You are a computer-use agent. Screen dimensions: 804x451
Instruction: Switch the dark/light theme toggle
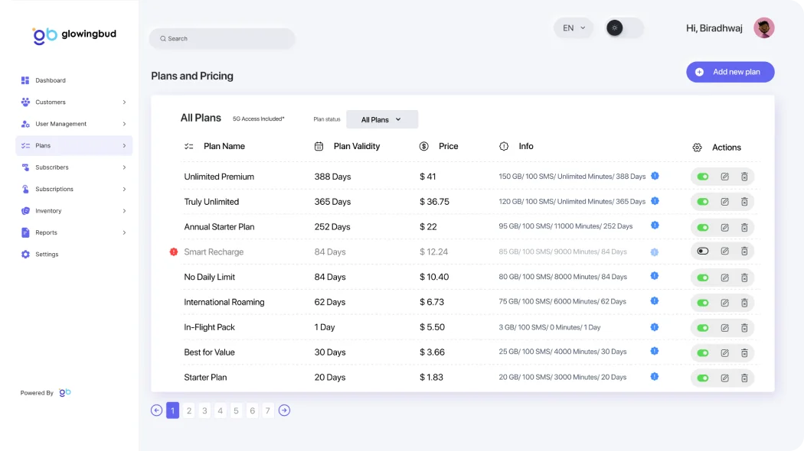[x=624, y=28]
